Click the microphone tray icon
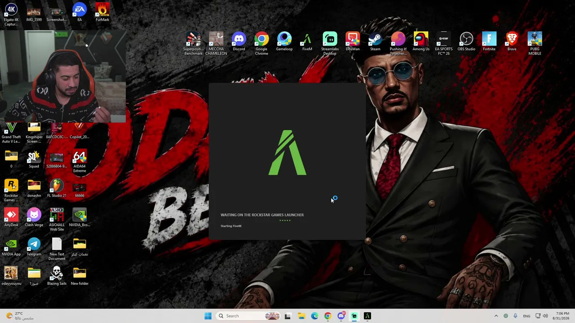 click(x=515, y=316)
